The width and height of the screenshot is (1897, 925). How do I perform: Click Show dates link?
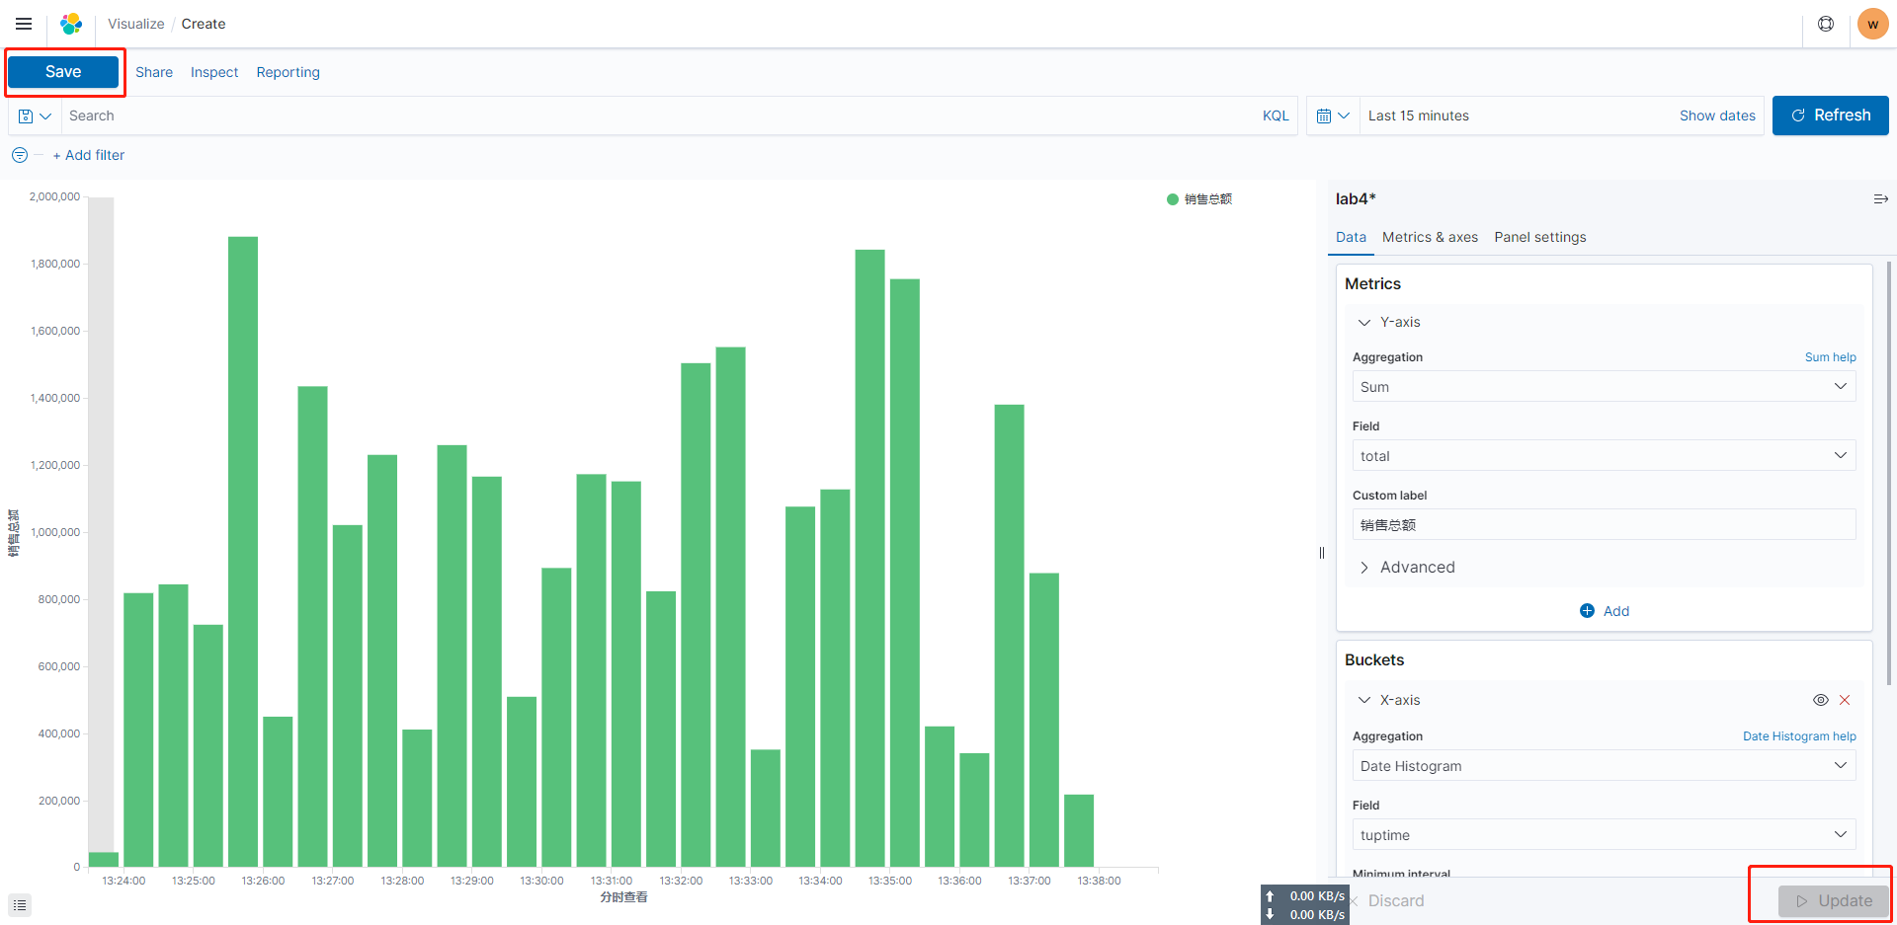(x=1717, y=116)
